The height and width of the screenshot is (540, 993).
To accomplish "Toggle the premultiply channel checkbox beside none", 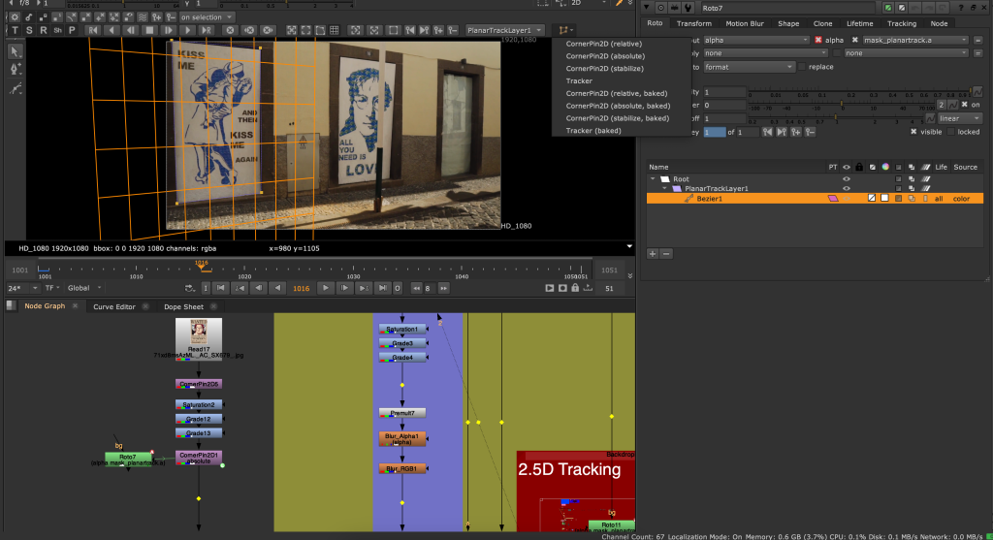I will 837,53.
